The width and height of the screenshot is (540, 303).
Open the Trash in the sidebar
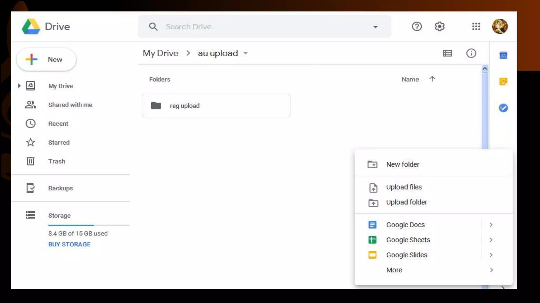56,161
